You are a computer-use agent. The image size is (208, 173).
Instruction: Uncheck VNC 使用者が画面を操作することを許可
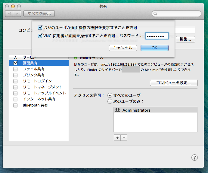[x=40, y=36]
